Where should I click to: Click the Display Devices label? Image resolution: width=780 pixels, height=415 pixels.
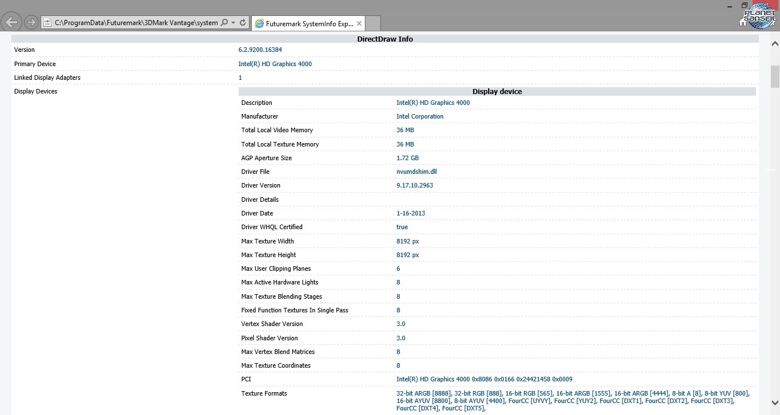[x=35, y=91]
